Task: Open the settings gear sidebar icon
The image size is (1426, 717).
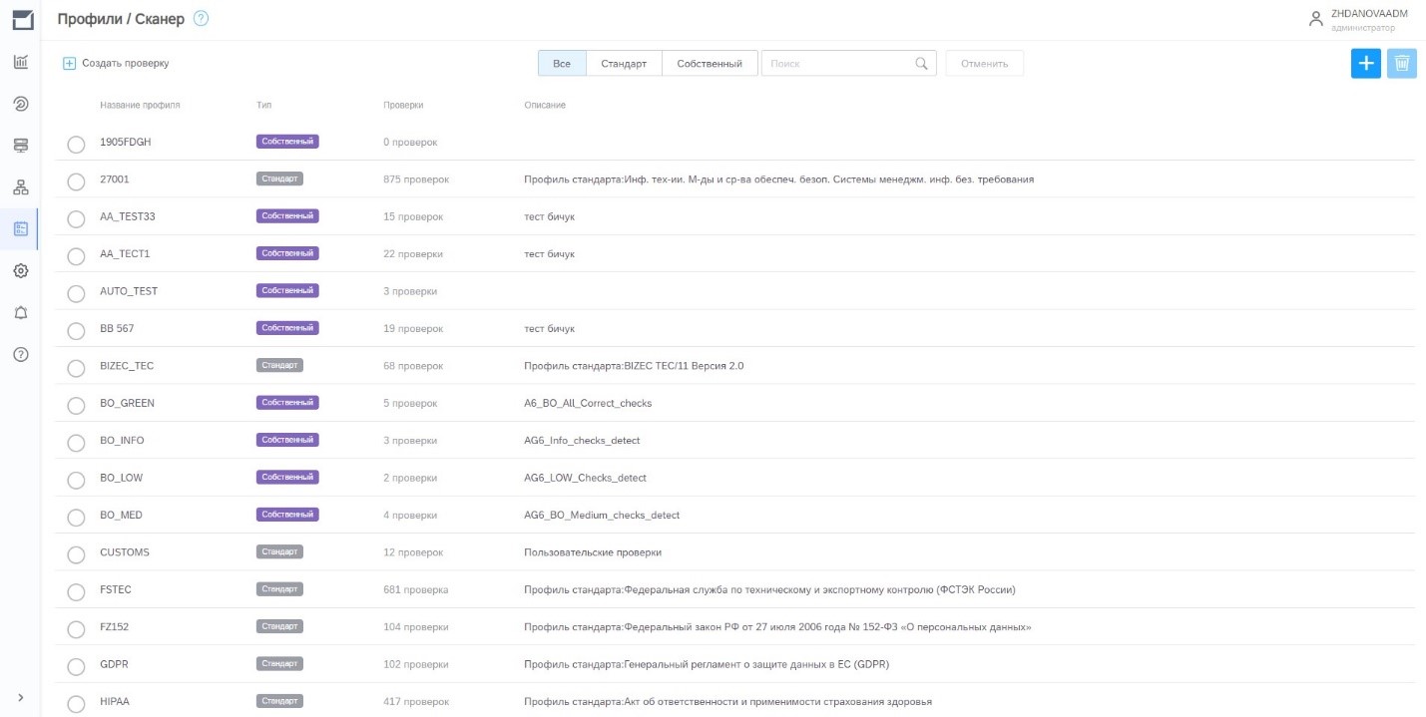Action: 20,270
